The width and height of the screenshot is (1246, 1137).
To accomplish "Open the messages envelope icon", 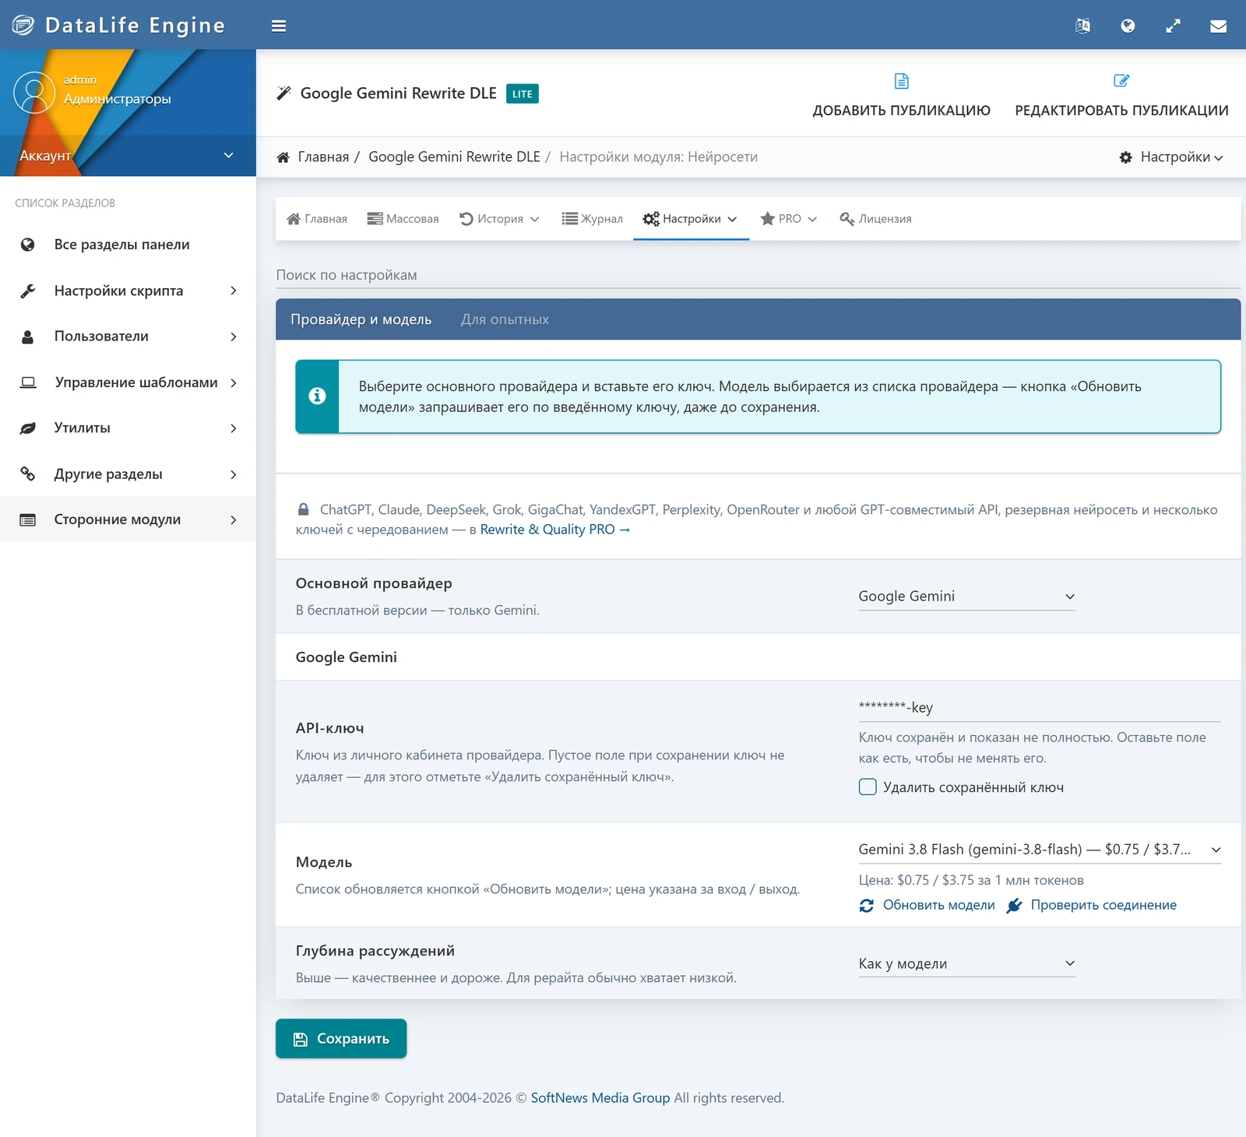I will tap(1219, 26).
